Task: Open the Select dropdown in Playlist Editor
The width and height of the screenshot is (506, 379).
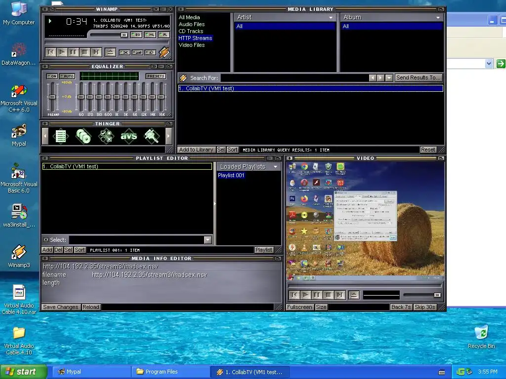Action: tap(208, 240)
